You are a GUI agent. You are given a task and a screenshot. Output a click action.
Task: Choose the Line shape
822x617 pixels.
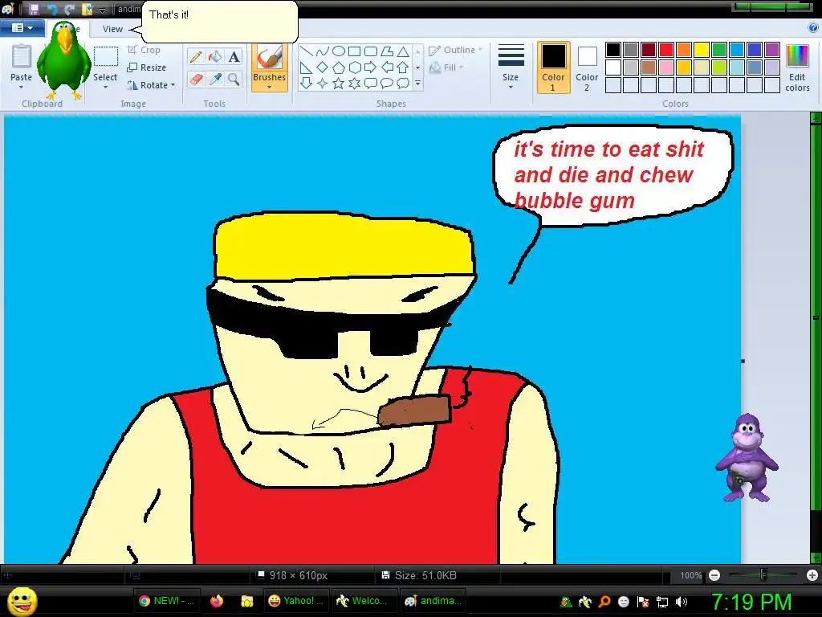tap(307, 51)
